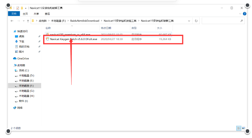Open 系统 (C:) drive
Image resolution: width=252 pixels, height=138 pixels.
(24, 70)
